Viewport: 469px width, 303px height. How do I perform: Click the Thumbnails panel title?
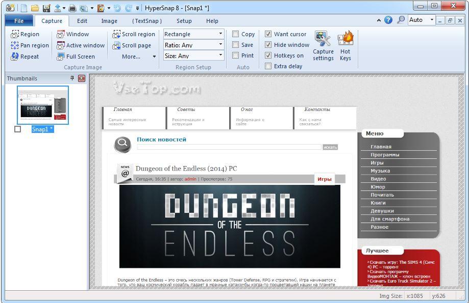tap(22, 78)
